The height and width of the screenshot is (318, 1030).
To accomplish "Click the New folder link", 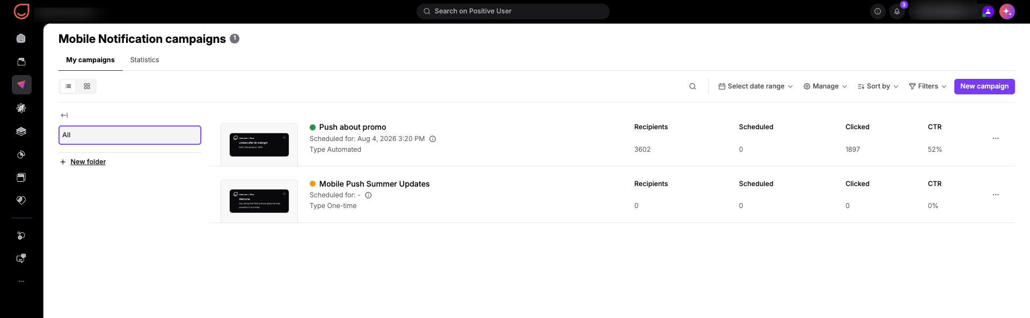I will point(88,162).
